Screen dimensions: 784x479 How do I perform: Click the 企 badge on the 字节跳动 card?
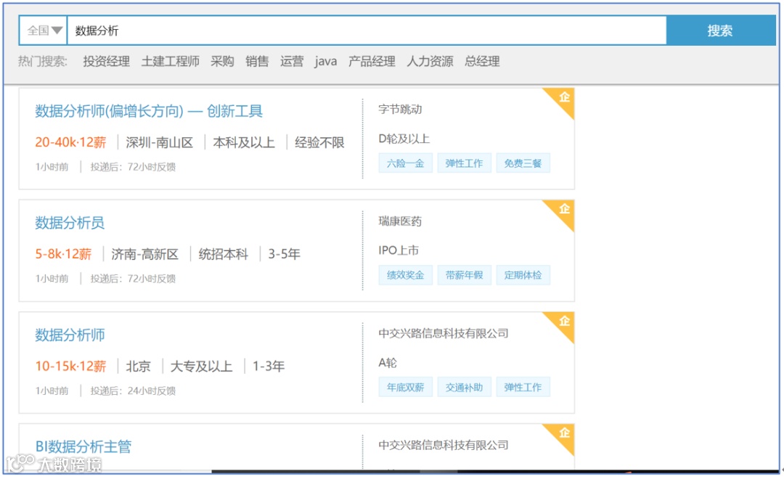tap(563, 99)
